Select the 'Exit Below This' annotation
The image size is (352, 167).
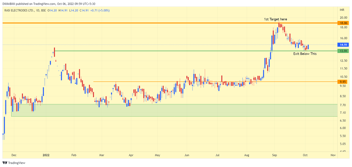(x=305, y=54)
